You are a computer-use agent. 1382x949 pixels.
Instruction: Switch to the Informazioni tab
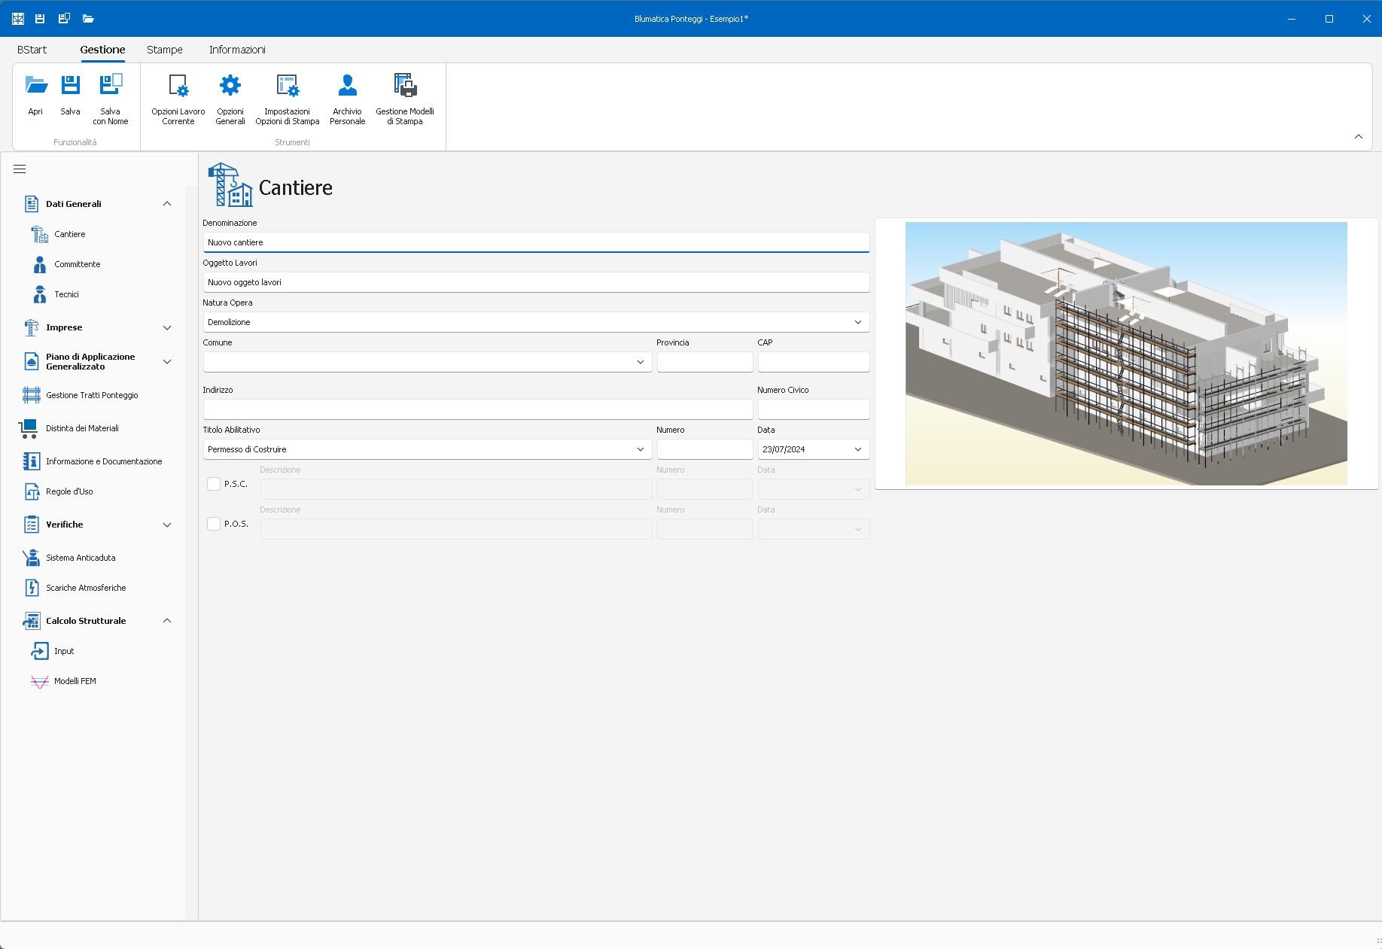(x=237, y=50)
